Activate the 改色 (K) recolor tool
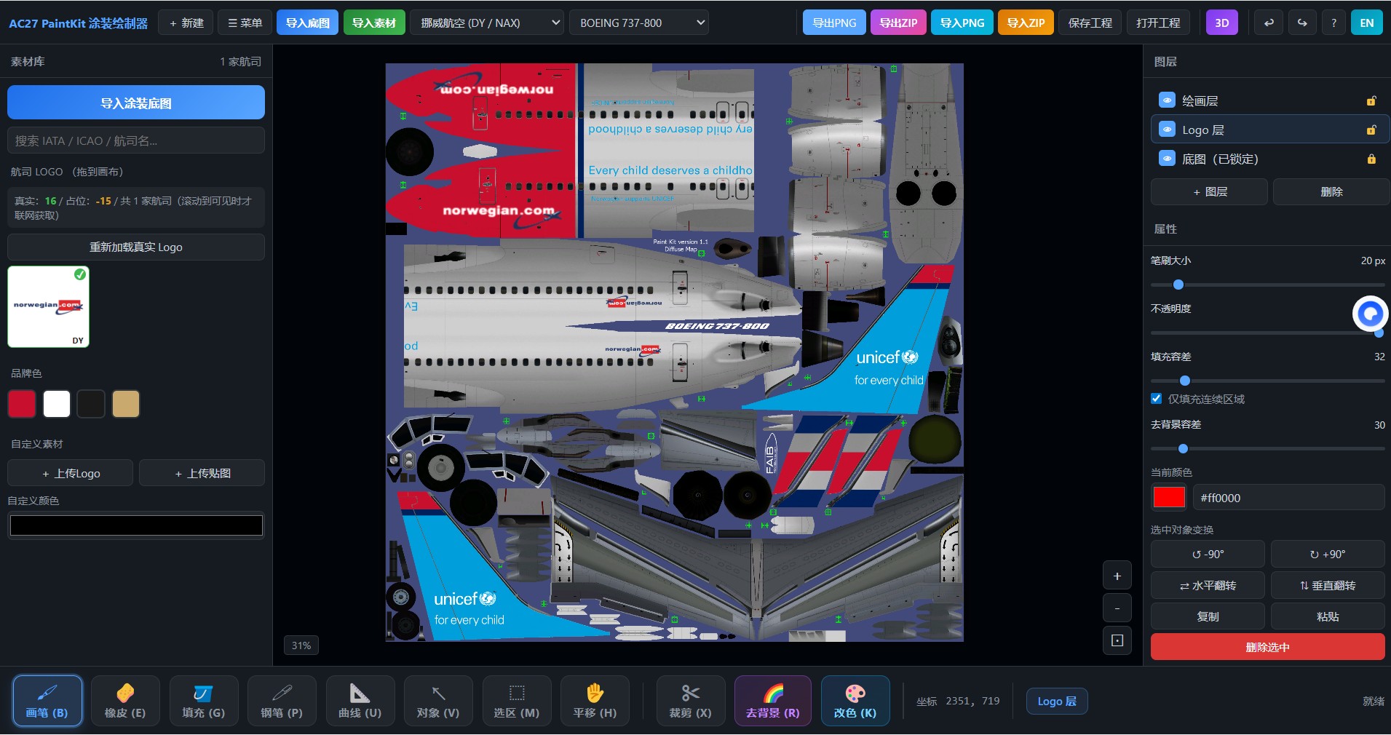Viewport: 1391px width, 735px height. [x=855, y=701]
